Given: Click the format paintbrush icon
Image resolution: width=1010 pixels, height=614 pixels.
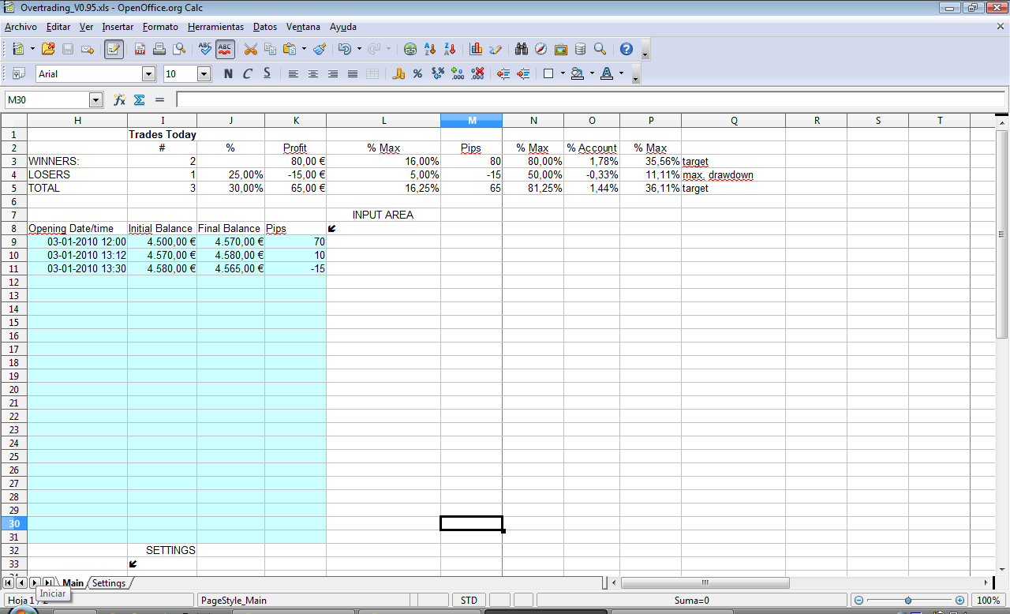Looking at the screenshot, I should (x=320, y=49).
